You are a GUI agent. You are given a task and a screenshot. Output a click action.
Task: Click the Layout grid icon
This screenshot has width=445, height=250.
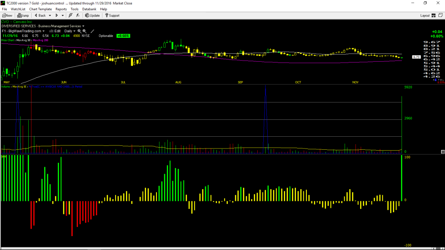pos(434,16)
